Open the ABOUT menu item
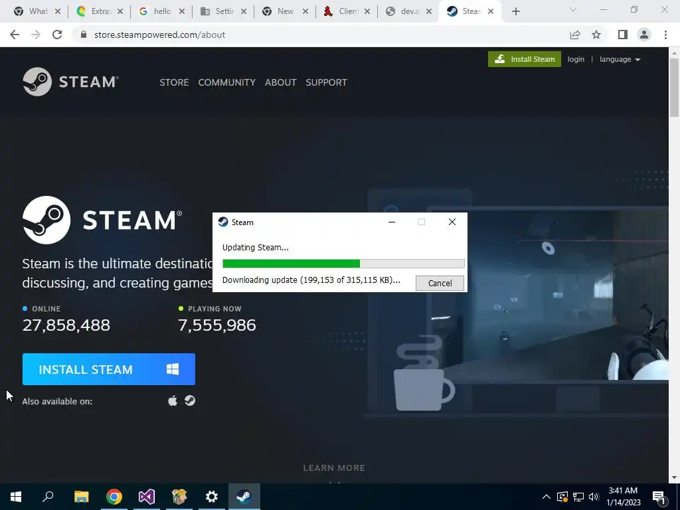Viewport: 680px width, 510px height. [x=281, y=82]
